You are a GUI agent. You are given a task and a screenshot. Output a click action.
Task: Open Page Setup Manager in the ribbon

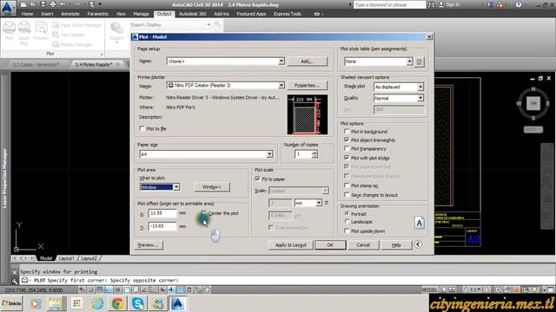[77, 25]
